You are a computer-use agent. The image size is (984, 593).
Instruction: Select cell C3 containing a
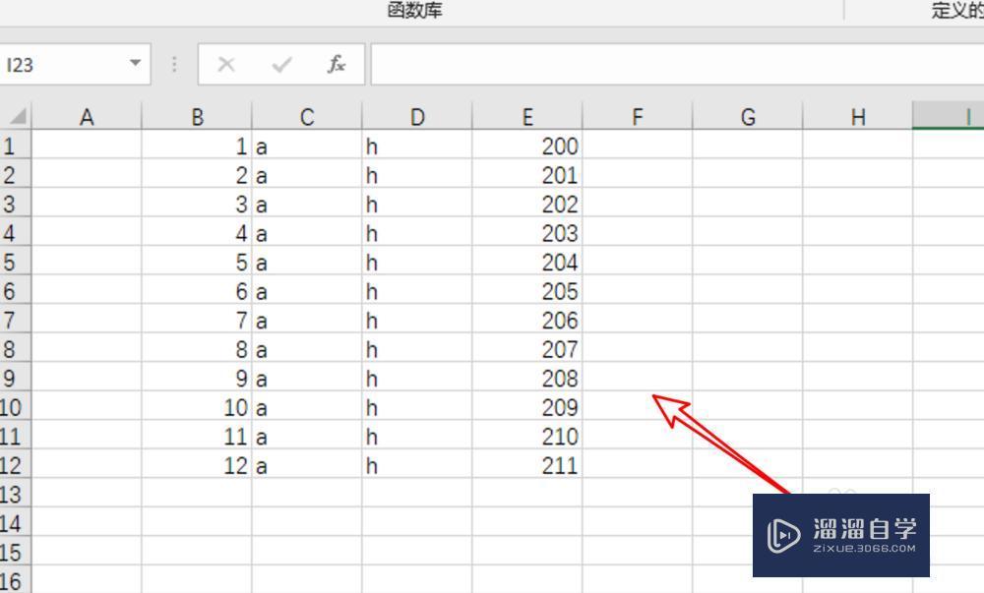pos(306,204)
